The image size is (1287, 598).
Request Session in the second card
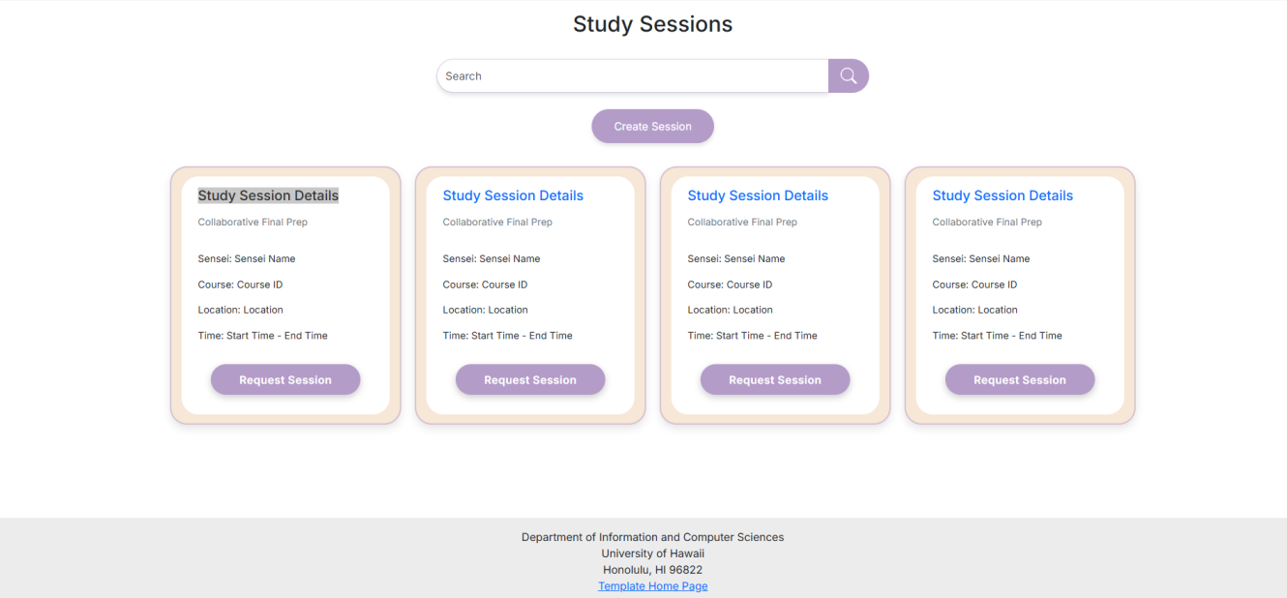530,379
